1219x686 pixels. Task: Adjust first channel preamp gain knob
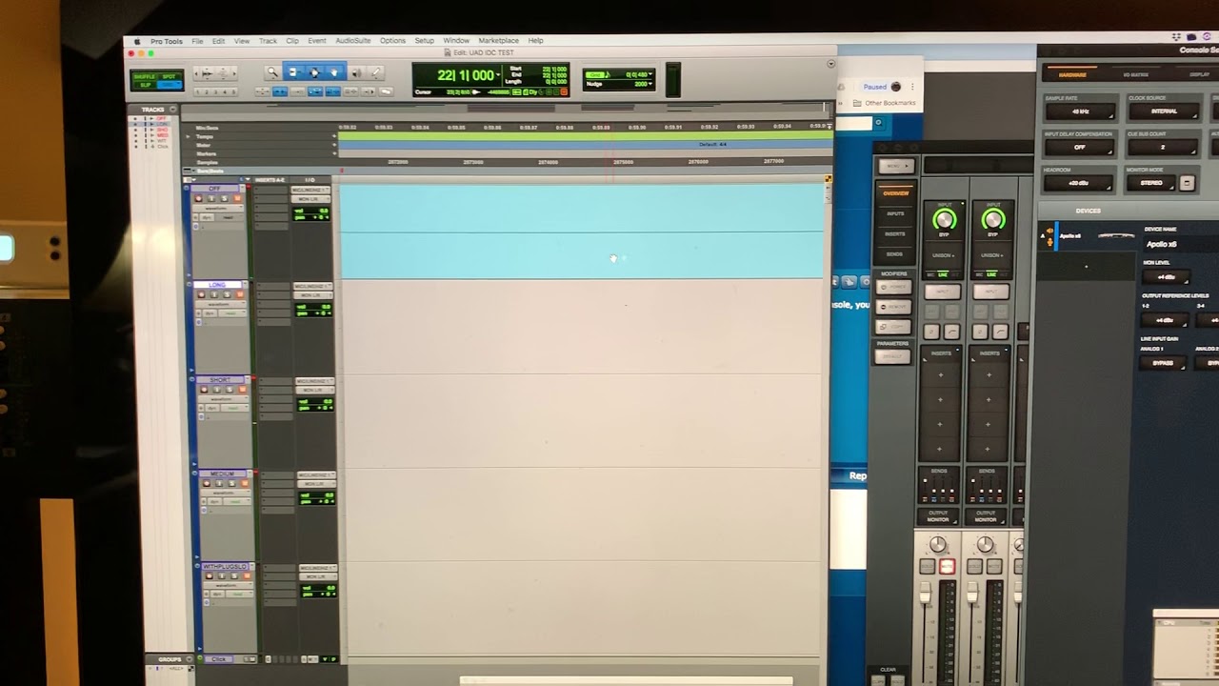(x=945, y=220)
